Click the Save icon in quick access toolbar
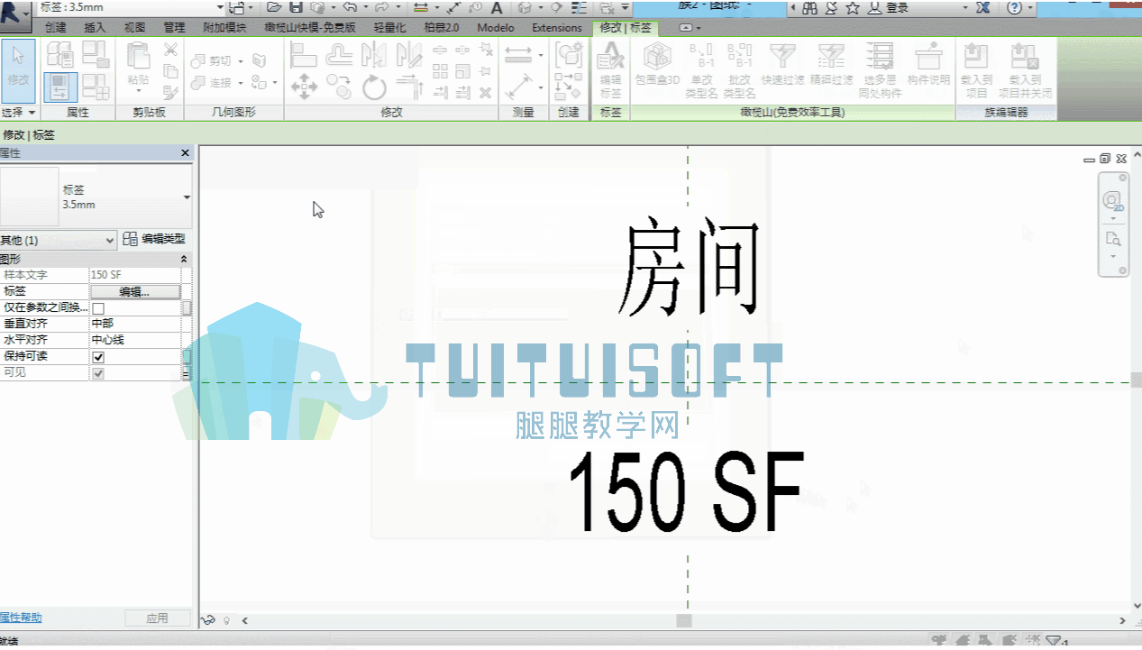The image size is (1142, 650). click(x=296, y=7)
